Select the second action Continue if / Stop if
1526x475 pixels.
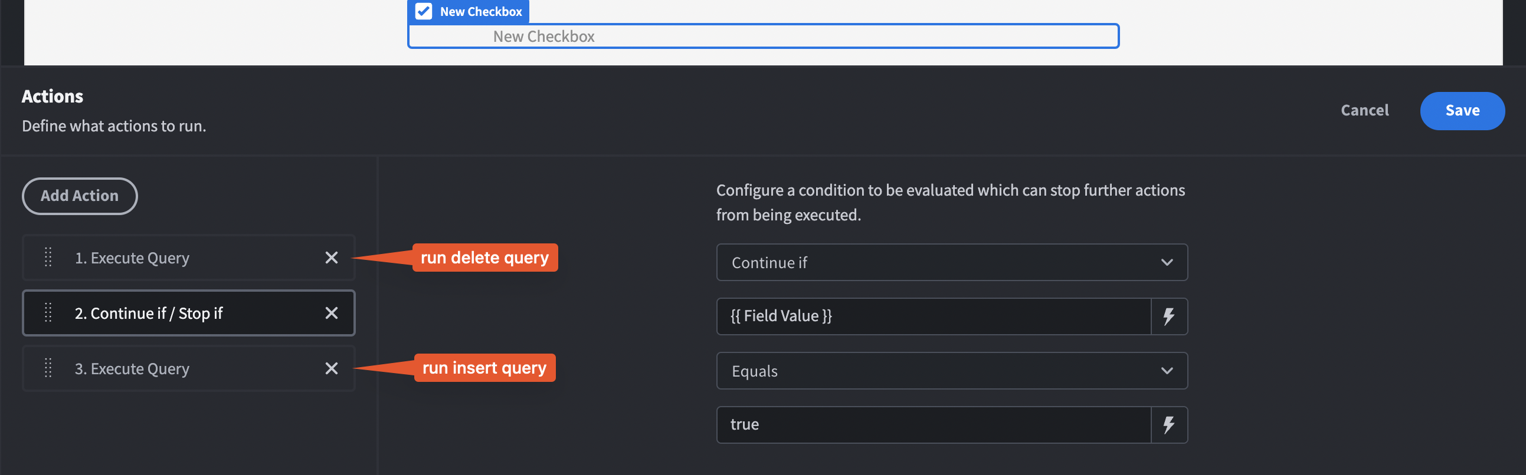[x=178, y=313]
